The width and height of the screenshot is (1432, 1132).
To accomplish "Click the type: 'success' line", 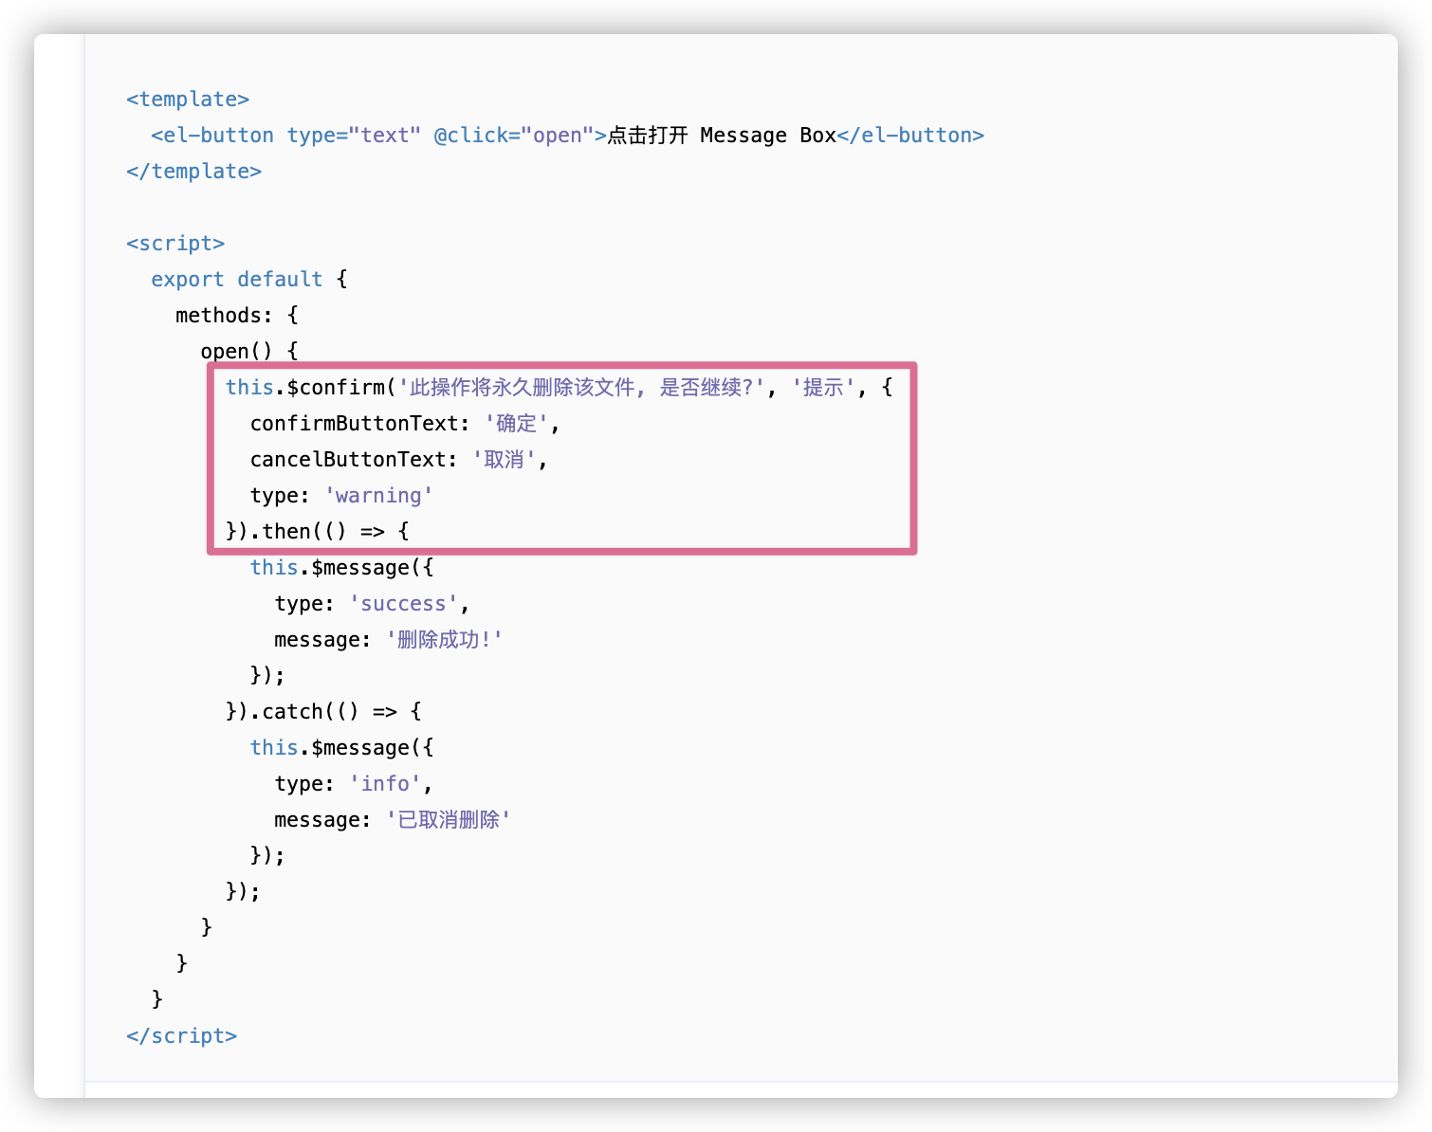I will [x=372, y=604].
